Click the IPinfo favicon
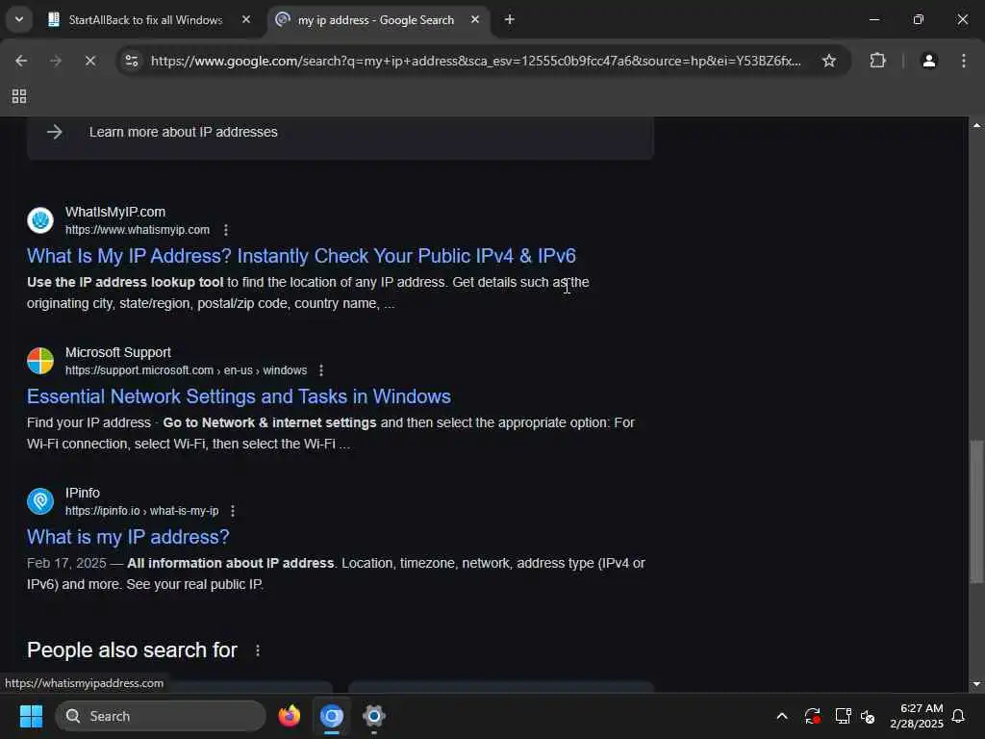 40,501
